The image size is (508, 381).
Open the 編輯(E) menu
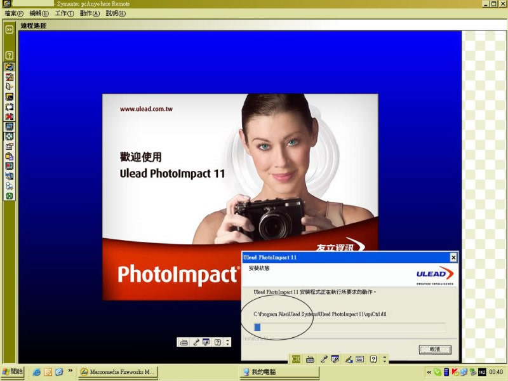click(39, 13)
